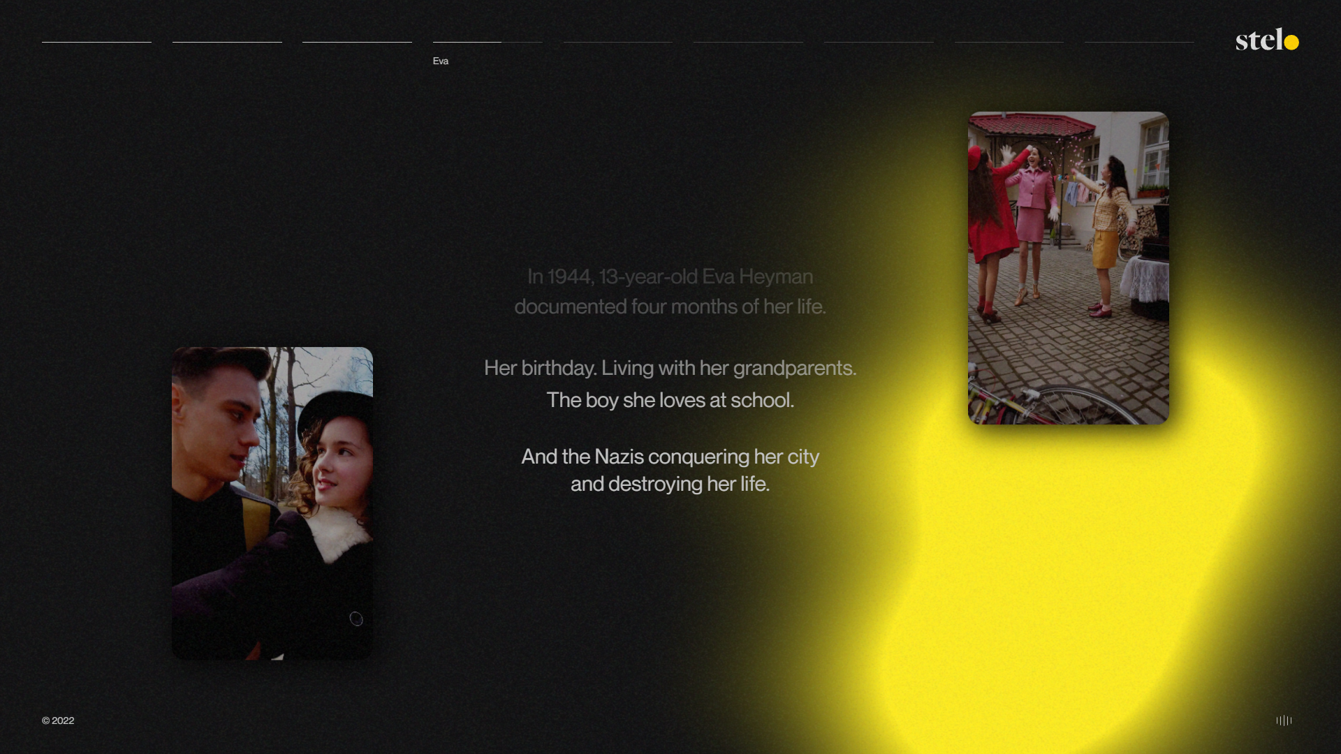Jump to the fifth navigation segment
The height and width of the screenshot is (754, 1341).
coord(618,42)
